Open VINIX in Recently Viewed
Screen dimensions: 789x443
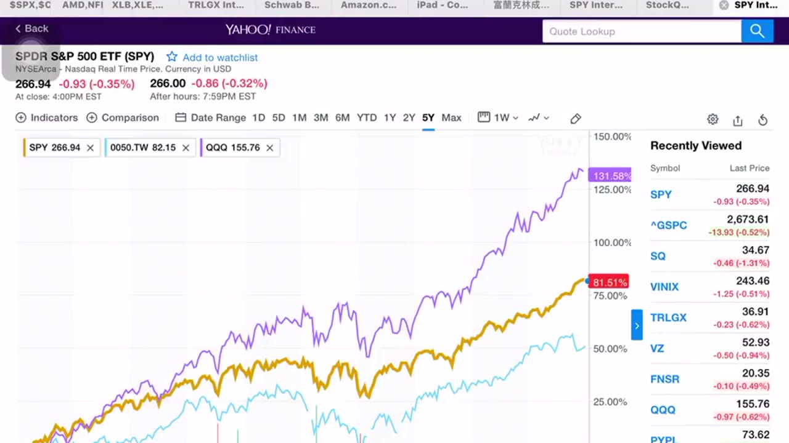pos(664,287)
